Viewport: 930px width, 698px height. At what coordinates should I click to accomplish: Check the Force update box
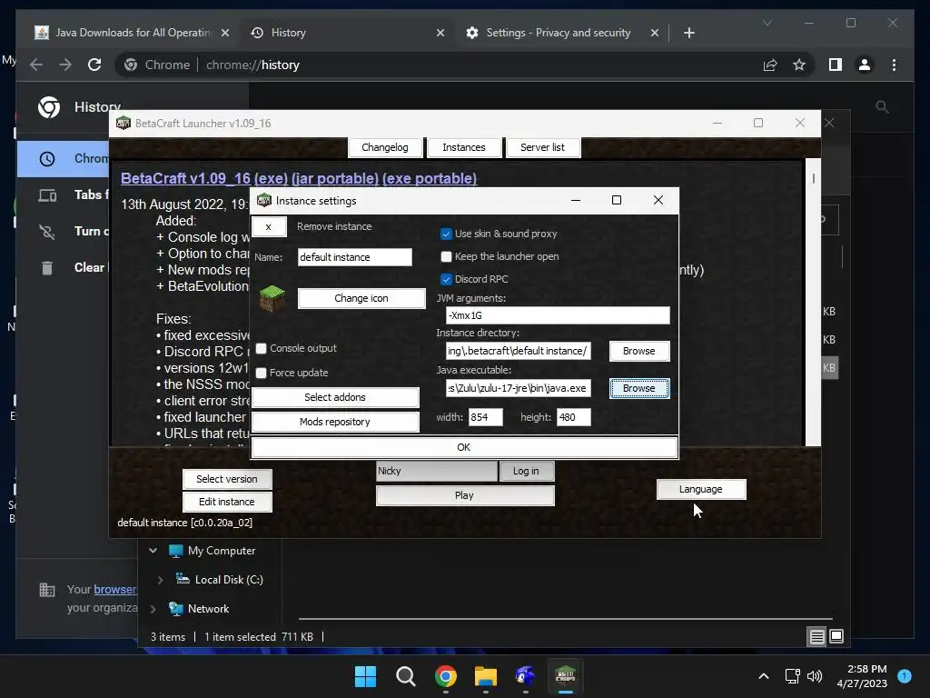[261, 373]
